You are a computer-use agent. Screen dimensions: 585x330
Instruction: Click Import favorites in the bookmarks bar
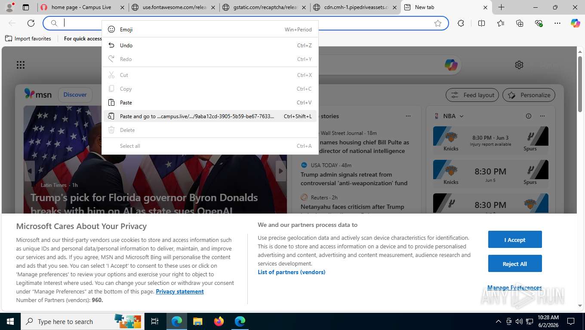point(28,39)
